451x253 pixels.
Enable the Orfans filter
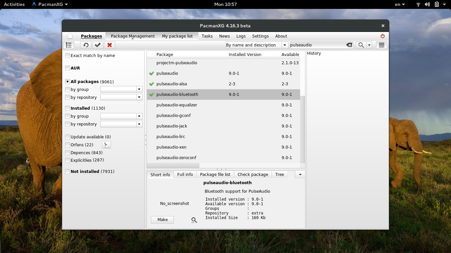(68, 145)
